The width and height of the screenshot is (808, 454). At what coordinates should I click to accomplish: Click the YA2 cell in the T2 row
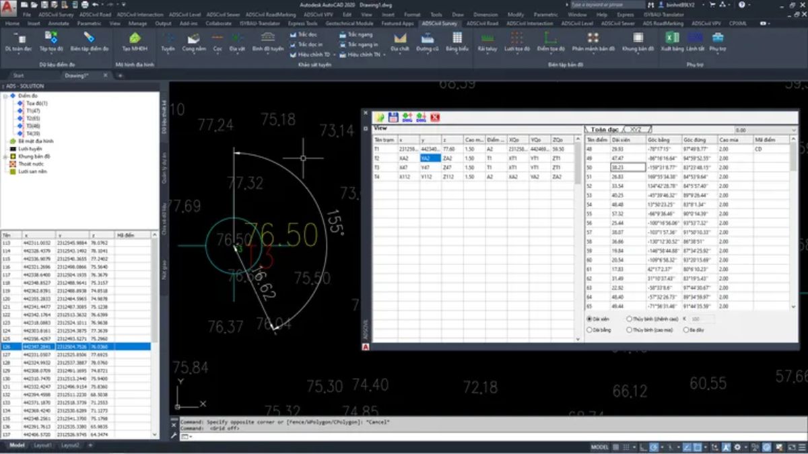430,158
